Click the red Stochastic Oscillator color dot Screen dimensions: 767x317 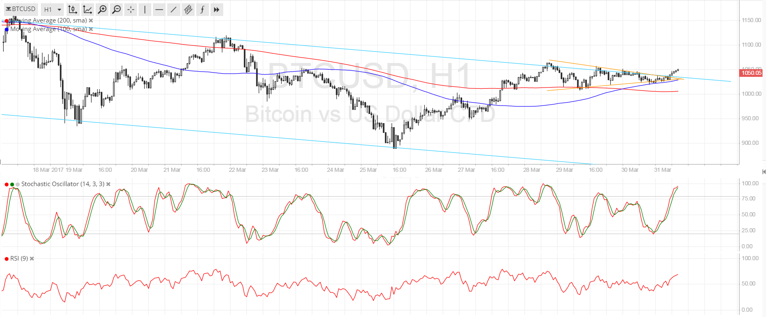click(x=7, y=184)
